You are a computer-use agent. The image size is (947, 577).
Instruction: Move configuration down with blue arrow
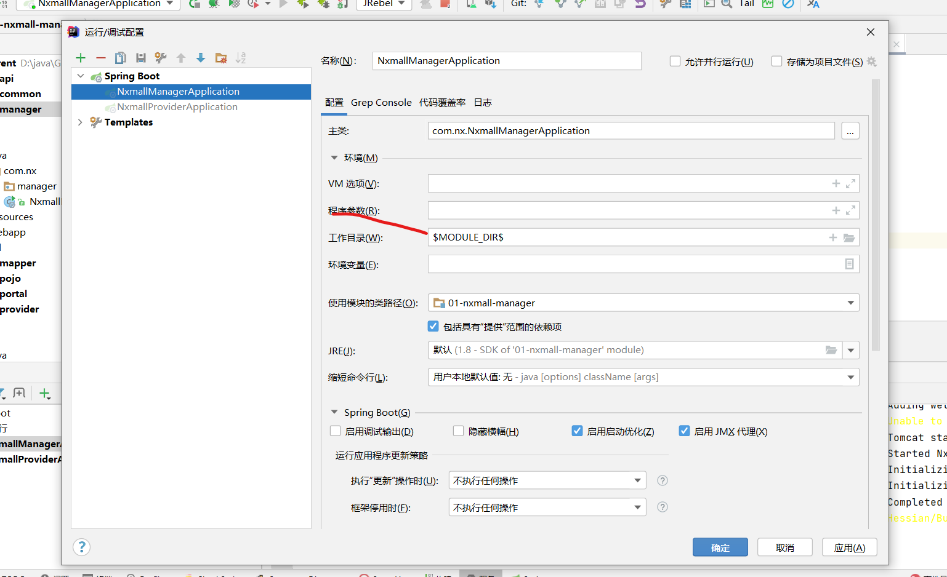(201, 58)
